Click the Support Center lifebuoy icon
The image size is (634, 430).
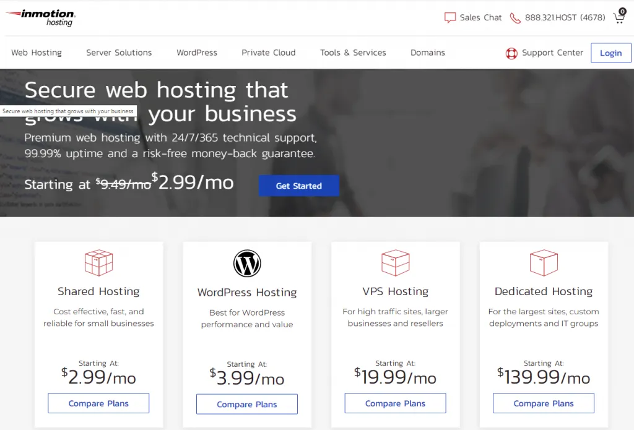pos(511,53)
